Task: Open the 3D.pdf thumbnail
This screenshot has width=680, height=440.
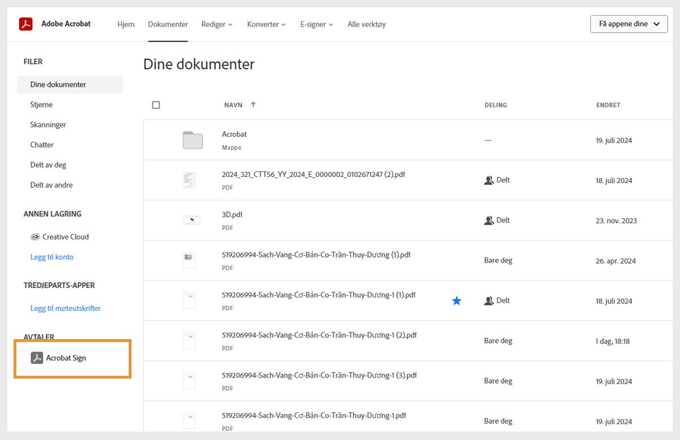Action: click(x=192, y=220)
